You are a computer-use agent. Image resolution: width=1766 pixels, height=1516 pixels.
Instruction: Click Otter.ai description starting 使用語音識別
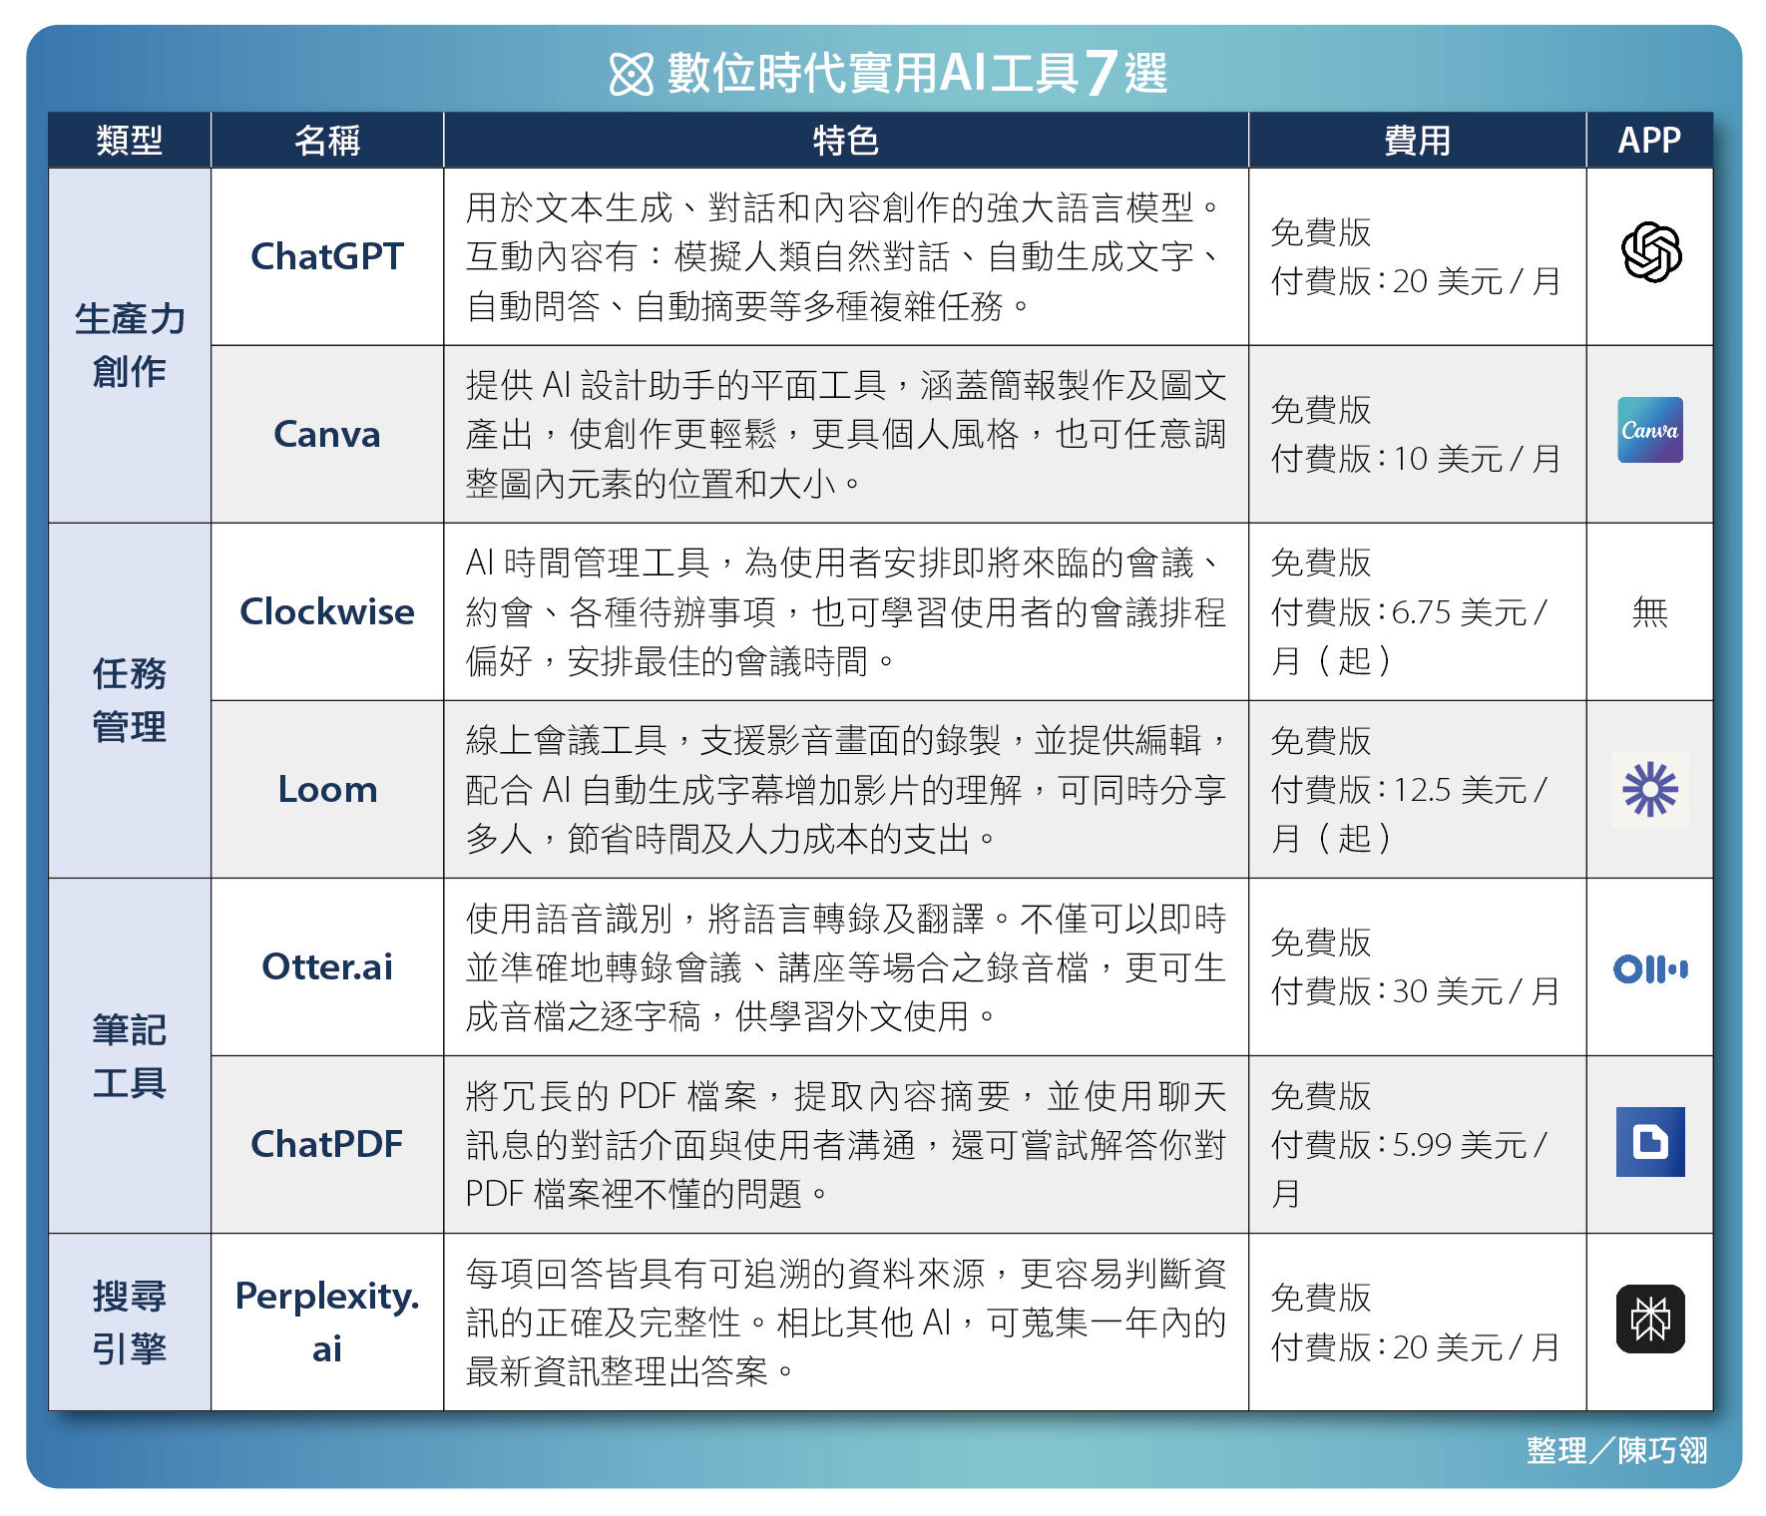[x=846, y=966]
